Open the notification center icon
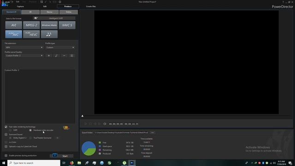295x166 pixels. [x=290, y=163]
